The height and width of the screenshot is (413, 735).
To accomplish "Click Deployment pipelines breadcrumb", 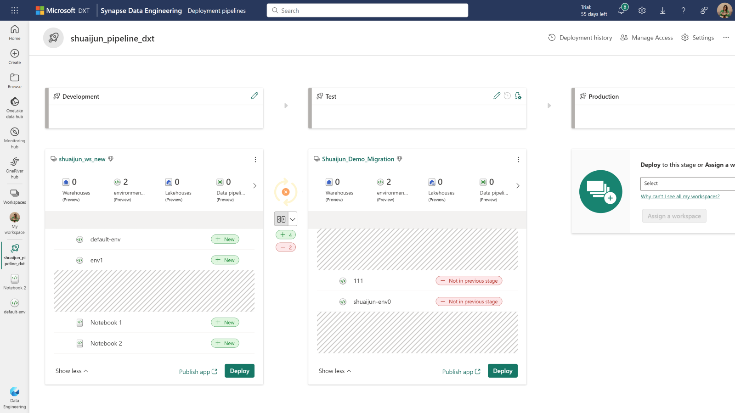I will coord(217,11).
